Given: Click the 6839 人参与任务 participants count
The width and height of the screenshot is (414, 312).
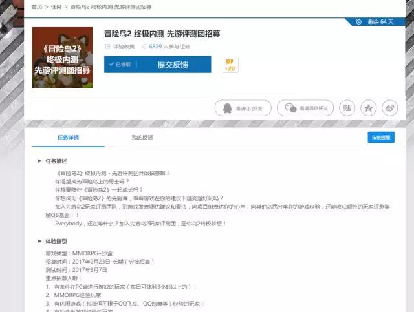Looking at the screenshot, I should pyautogui.click(x=169, y=47).
